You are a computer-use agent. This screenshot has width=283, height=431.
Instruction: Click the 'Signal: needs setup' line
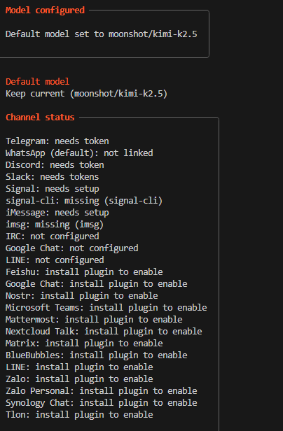[53, 189]
